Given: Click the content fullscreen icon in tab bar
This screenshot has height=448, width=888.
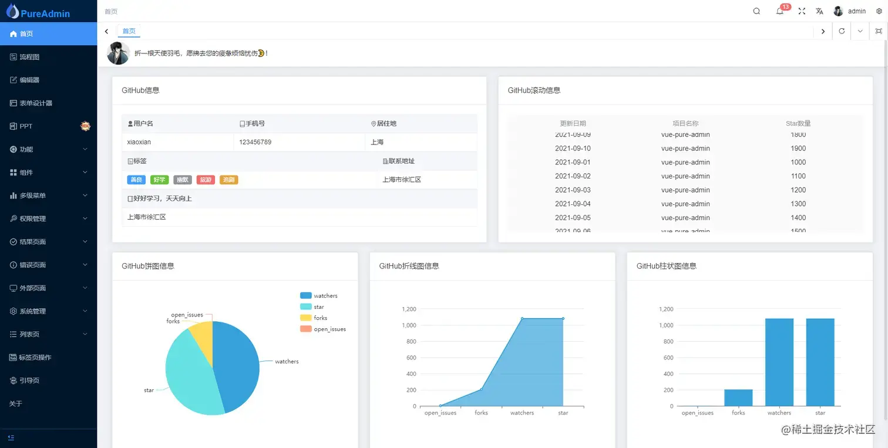Looking at the screenshot, I should (879, 31).
